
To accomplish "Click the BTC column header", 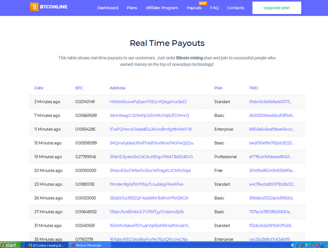I will pos(79,88).
